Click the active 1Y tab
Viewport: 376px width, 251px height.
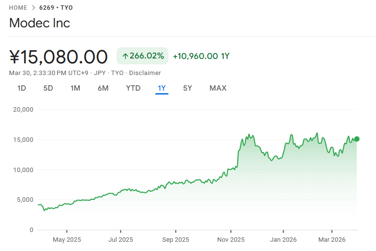tap(162, 88)
